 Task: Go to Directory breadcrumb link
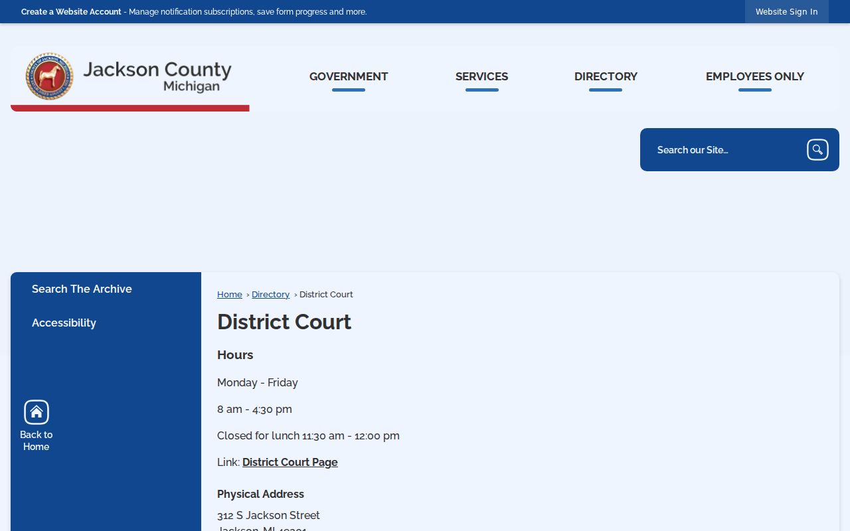(x=270, y=294)
